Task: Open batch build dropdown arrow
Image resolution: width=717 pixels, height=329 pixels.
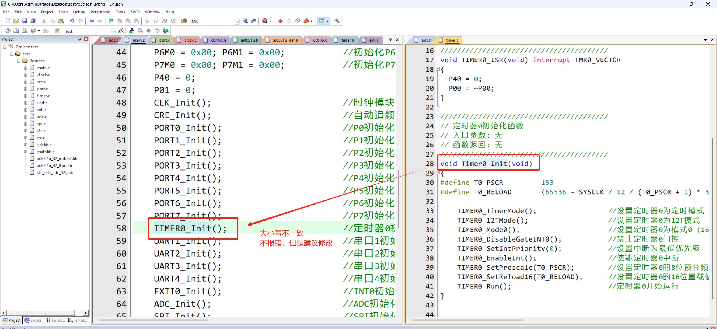Action: point(39,31)
